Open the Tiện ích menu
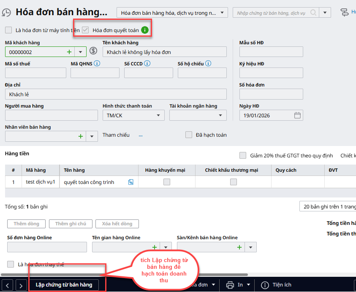Screen dimensions: 356x292 277,285
